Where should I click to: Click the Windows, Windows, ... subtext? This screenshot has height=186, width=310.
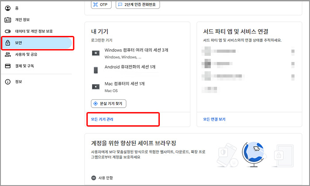tap(123, 57)
